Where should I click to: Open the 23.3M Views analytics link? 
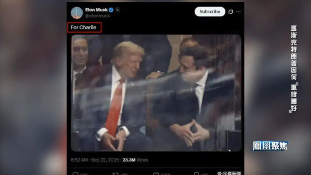(x=135, y=160)
